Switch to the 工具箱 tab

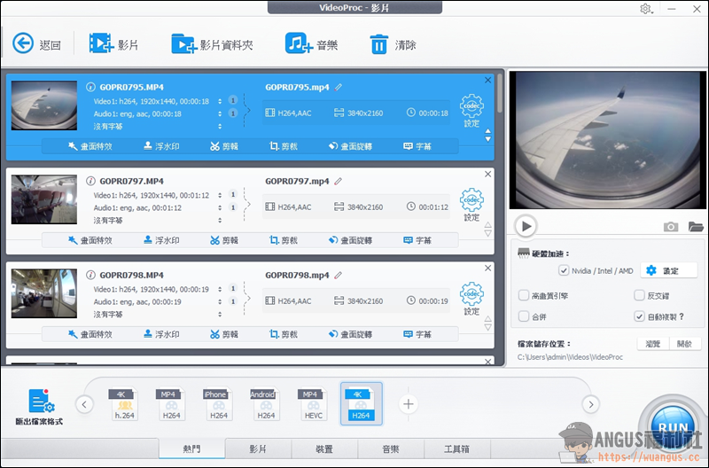tap(456, 448)
